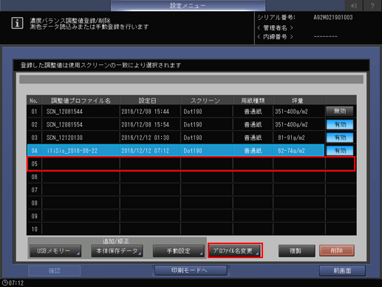
Task: Click the 複製 duplicate button
Action: click(296, 251)
